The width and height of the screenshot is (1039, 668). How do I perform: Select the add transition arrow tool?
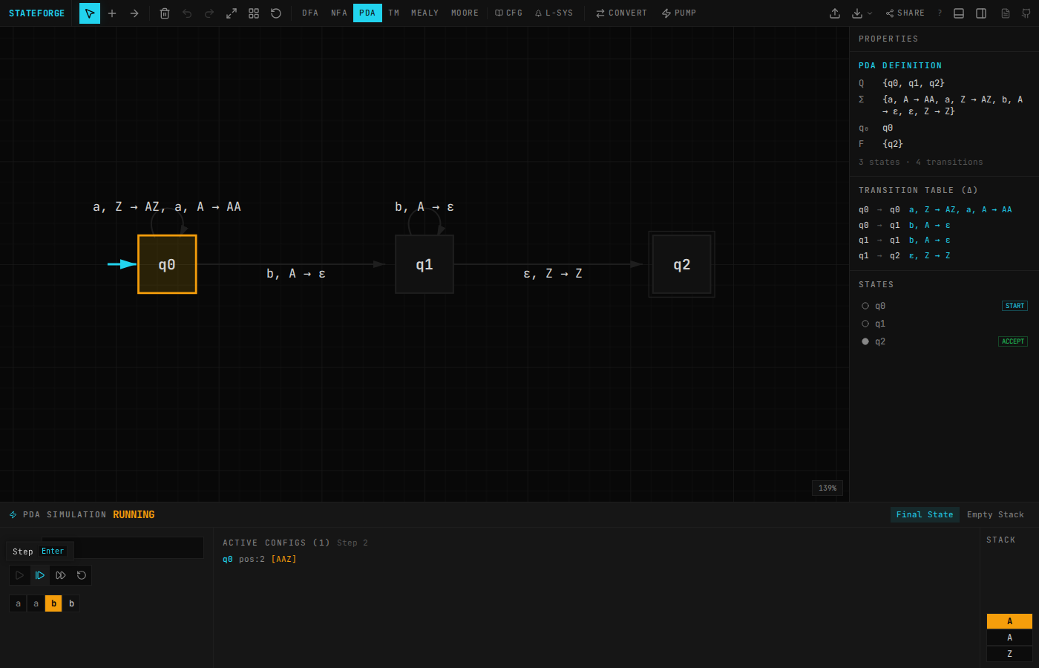(x=133, y=13)
